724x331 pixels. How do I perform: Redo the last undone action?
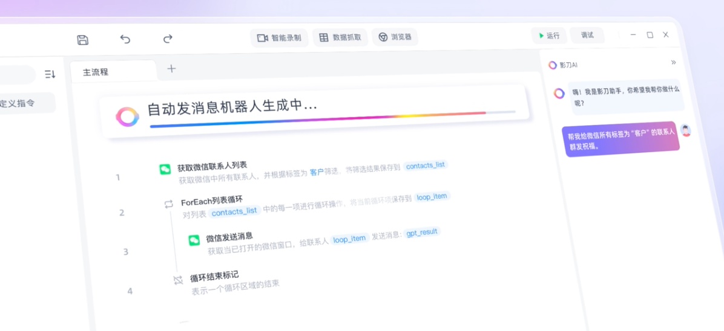click(168, 39)
